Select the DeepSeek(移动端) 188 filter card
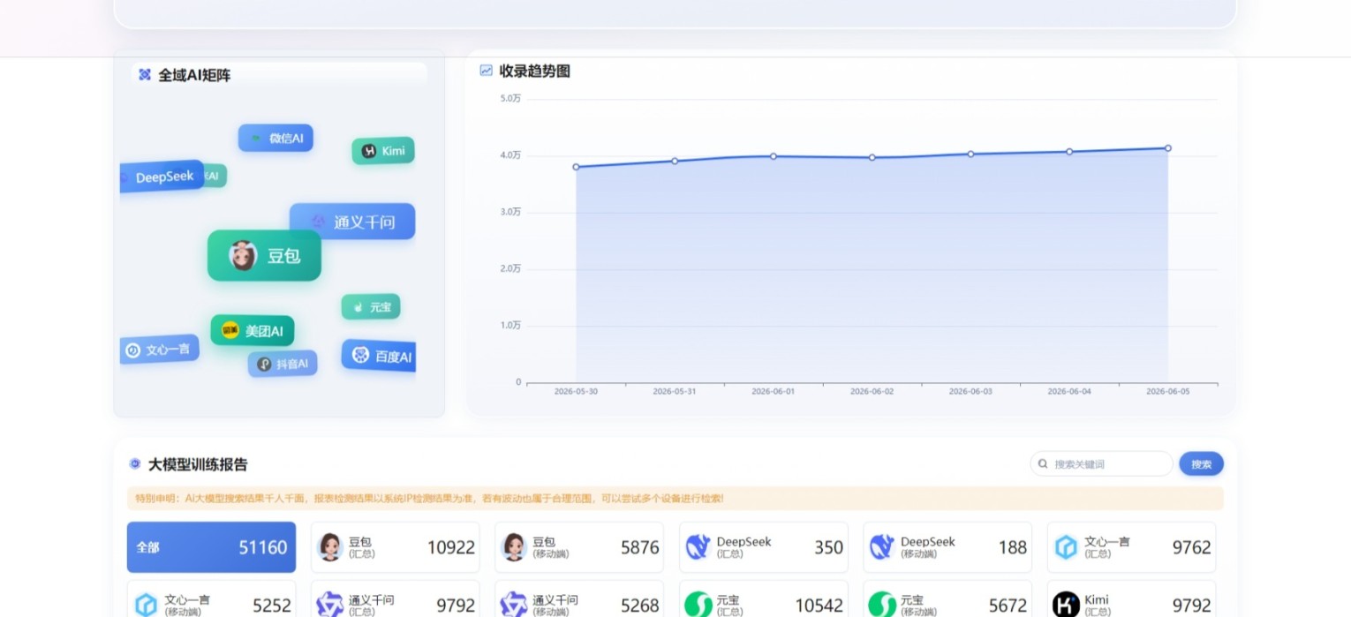 pyautogui.click(x=947, y=547)
